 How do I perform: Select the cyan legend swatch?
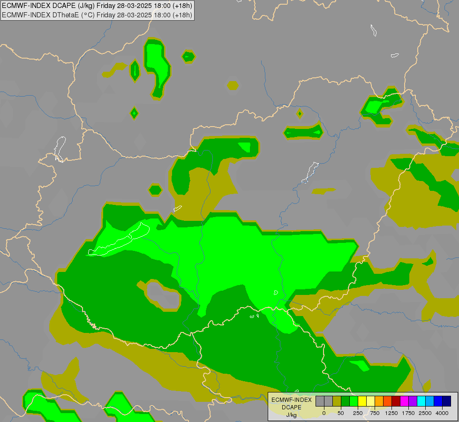[x=421, y=401]
